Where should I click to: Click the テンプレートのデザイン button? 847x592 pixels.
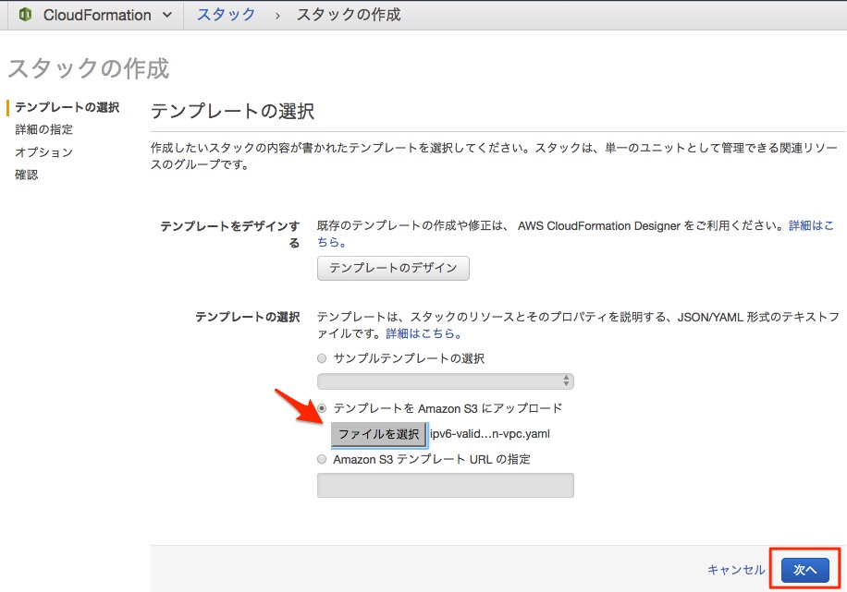coord(393,268)
